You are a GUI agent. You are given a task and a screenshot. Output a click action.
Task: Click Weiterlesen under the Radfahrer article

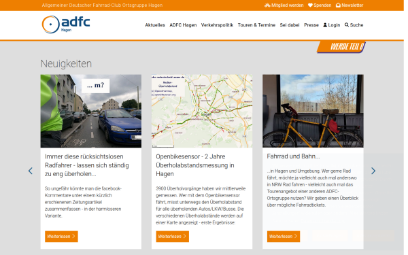[61, 236]
